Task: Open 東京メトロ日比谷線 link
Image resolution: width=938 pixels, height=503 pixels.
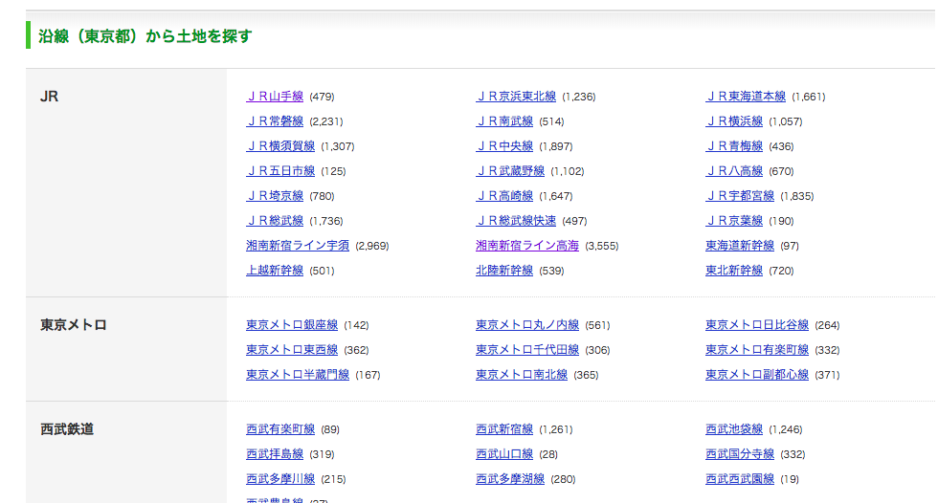Action: pyautogui.click(x=757, y=325)
